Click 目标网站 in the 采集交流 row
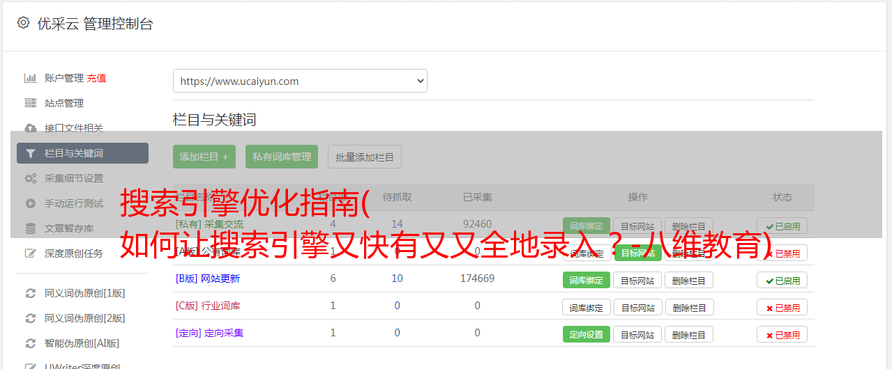This screenshot has width=892, height=369. pos(637,226)
